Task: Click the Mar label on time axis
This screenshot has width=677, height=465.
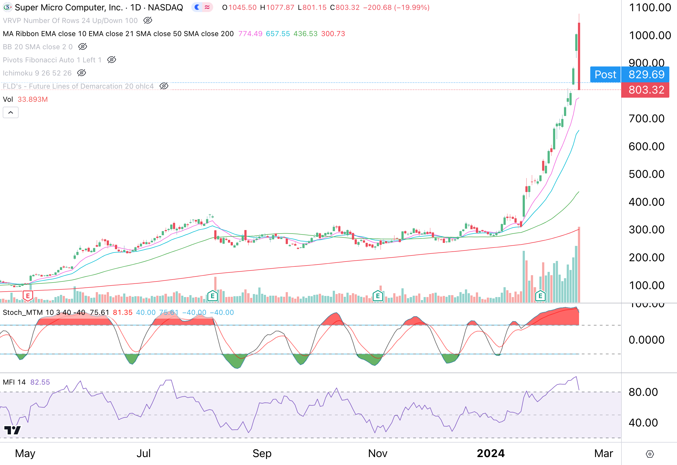Action: point(604,454)
